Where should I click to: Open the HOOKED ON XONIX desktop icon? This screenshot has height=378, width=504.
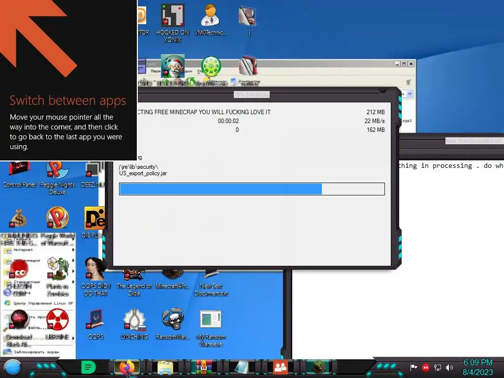[172, 23]
